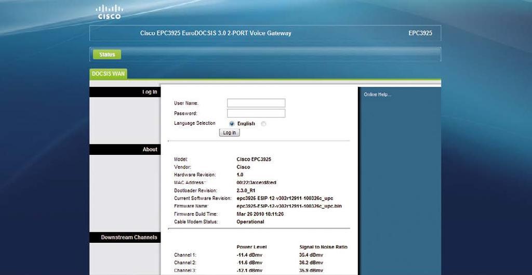The height and width of the screenshot is (275, 532).
Task: Click the Current Software Revision value
Action: click(x=285, y=198)
